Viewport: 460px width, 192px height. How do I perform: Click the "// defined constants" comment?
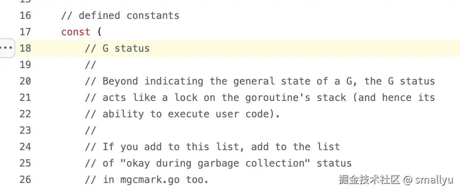tap(120, 16)
